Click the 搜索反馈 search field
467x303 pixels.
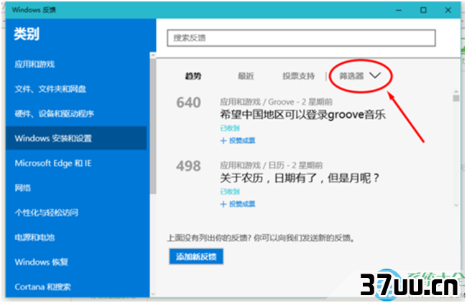click(x=302, y=38)
